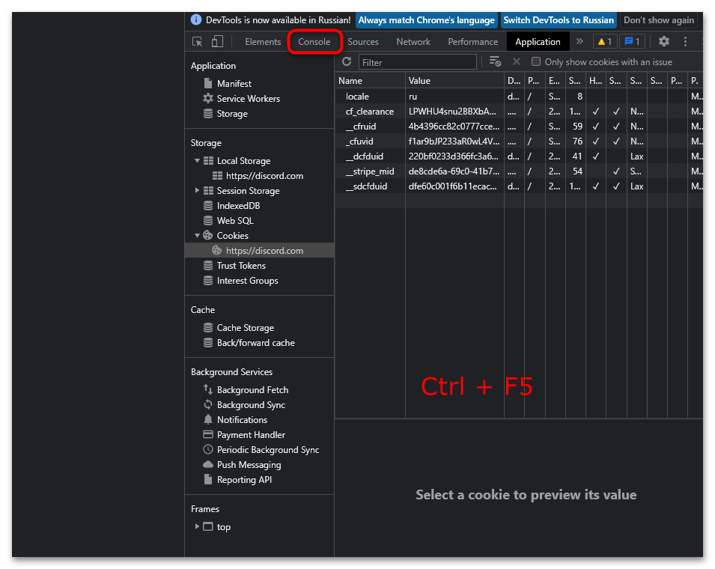Refresh the cookies table
This screenshot has height=569, width=715.
[x=347, y=61]
